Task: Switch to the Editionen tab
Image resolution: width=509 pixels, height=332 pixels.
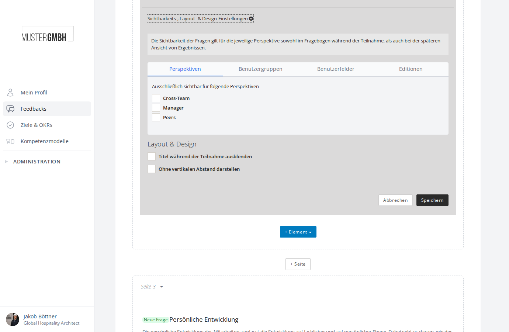Action: 411,69
